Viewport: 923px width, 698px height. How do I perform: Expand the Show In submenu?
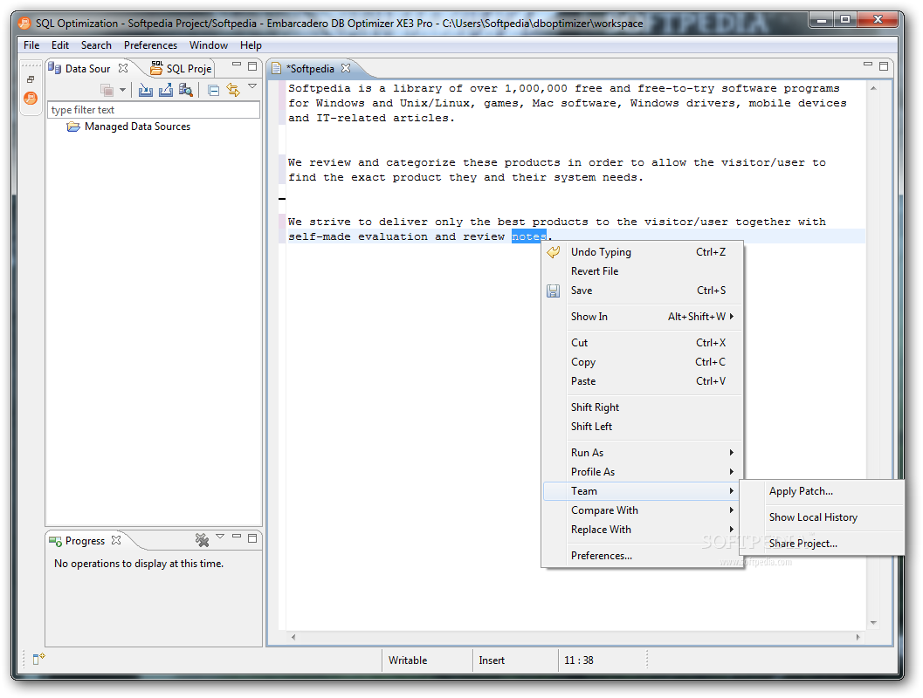tap(643, 317)
